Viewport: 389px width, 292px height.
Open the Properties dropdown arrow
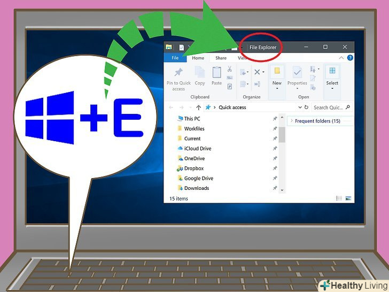tap(297, 88)
